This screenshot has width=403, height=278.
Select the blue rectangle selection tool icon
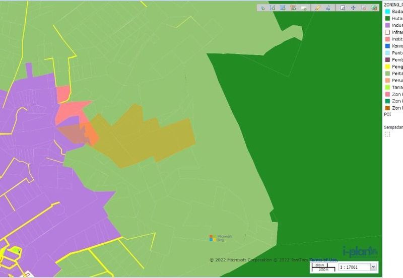[283, 8]
